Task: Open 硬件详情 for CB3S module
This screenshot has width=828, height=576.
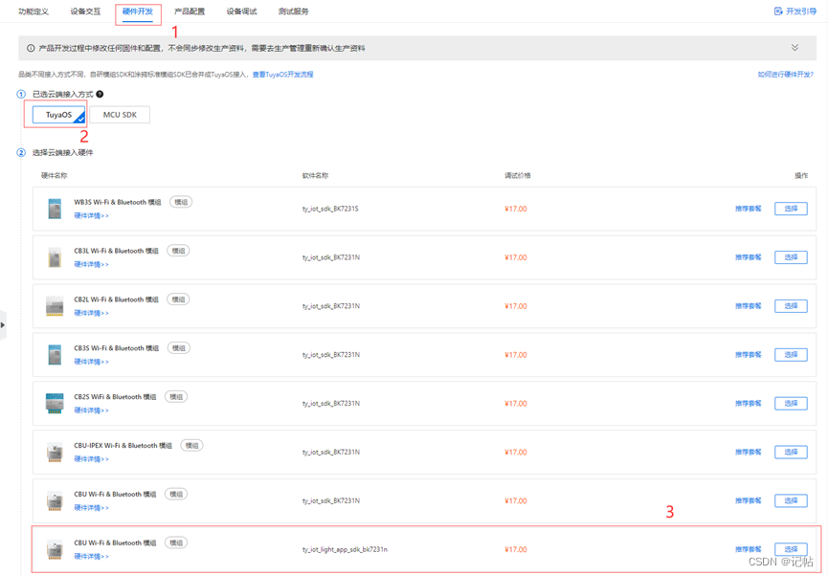Action: (91, 361)
